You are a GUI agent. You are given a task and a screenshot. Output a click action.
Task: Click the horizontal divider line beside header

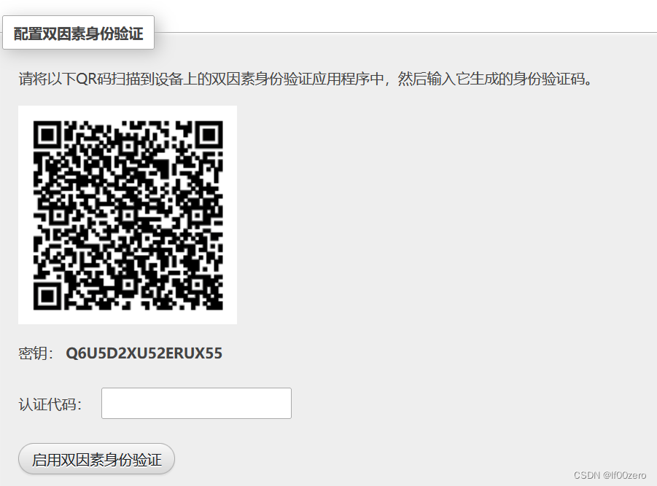[x=405, y=32]
